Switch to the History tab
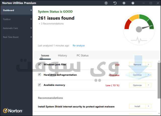 click(x=62, y=55)
